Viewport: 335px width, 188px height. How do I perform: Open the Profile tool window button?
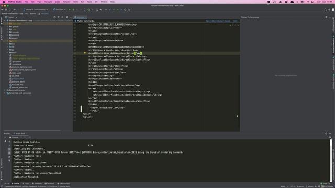(x=15, y=183)
